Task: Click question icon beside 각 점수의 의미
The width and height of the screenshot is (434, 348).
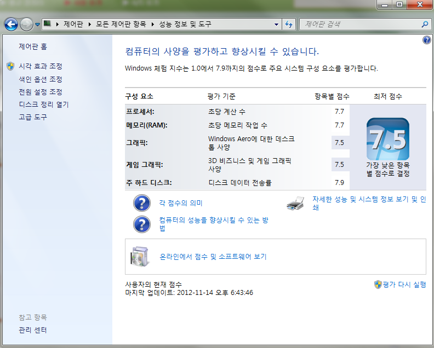Action: point(142,203)
